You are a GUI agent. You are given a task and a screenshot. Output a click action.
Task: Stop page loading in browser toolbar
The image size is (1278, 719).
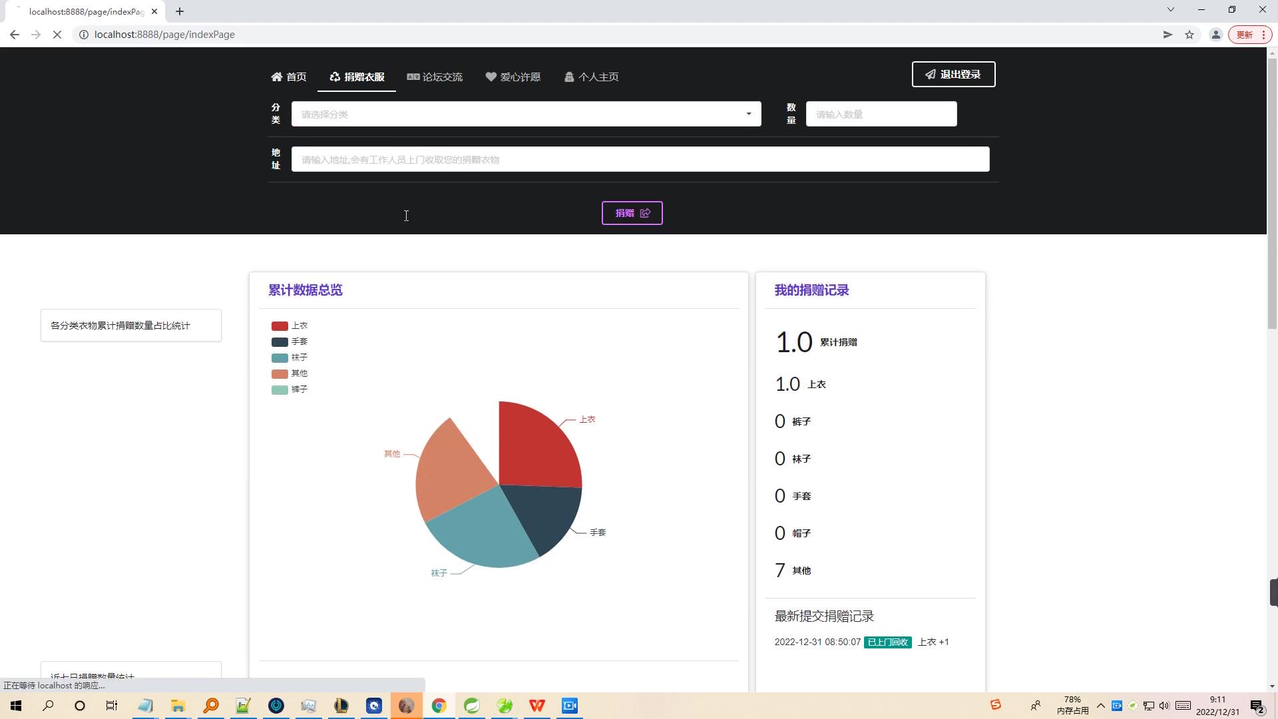pyautogui.click(x=57, y=35)
